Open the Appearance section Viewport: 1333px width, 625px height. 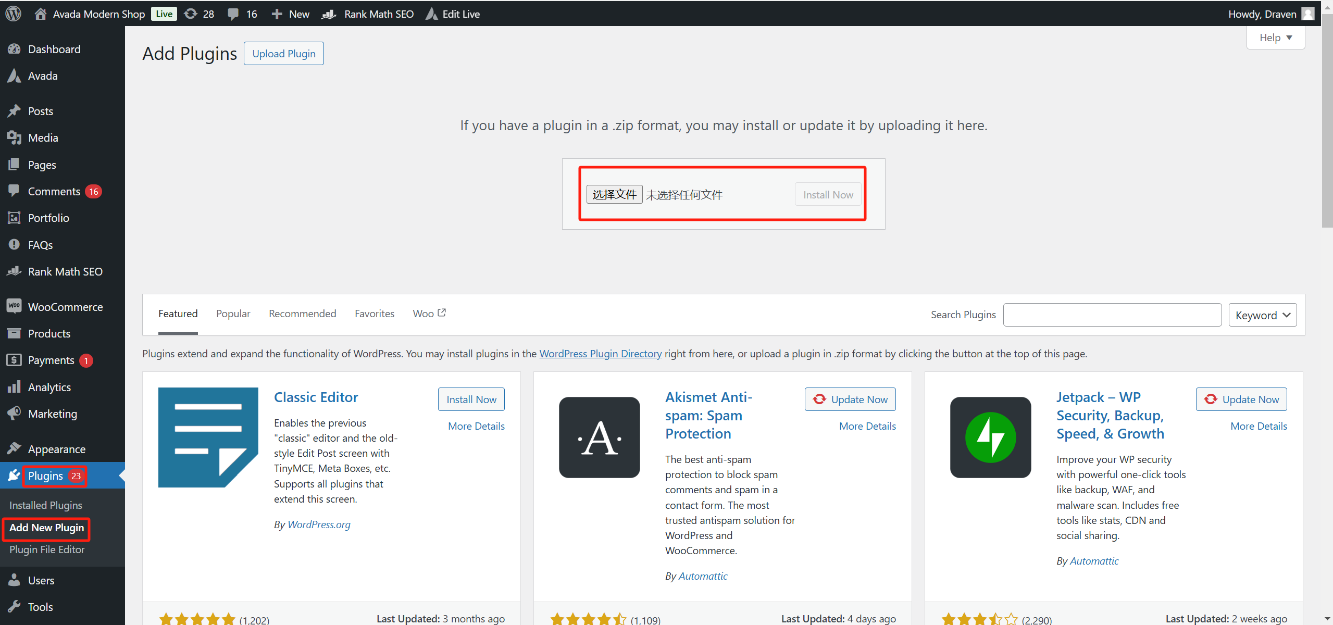[x=57, y=448]
